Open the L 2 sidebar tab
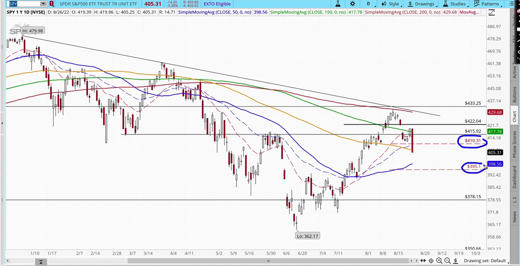The image size is (520, 266). [515, 199]
